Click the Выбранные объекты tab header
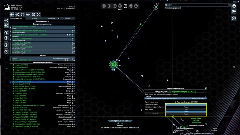Image resolution: width=240 pixels, height=135 pixels. [x=120, y=121]
